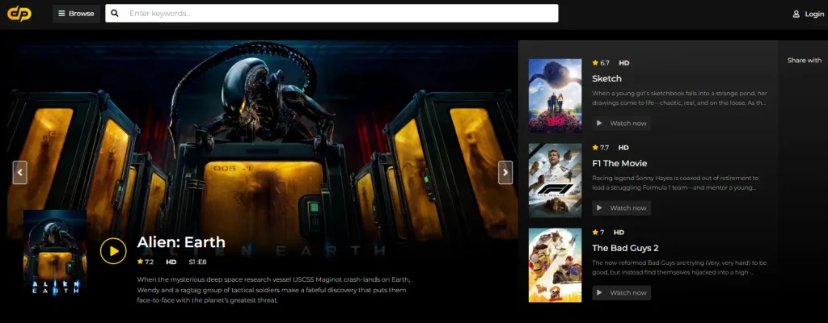Image resolution: width=828 pixels, height=323 pixels.
Task: Open the Alien: Earth title link
Action: tap(181, 242)
